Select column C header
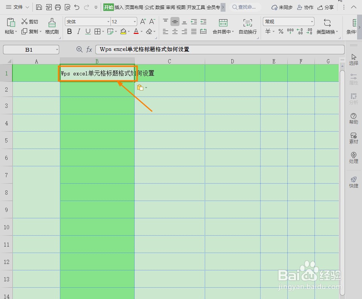The height and width of the screenshot is (299, 362). click(170, 61)
